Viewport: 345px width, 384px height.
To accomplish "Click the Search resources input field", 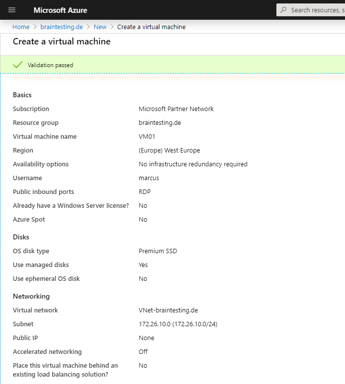I will pyautogui.click(x=311, y=10).
